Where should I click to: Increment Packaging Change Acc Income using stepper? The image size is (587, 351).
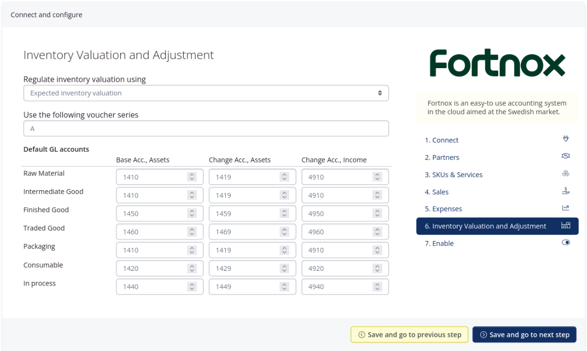(376, 247)
